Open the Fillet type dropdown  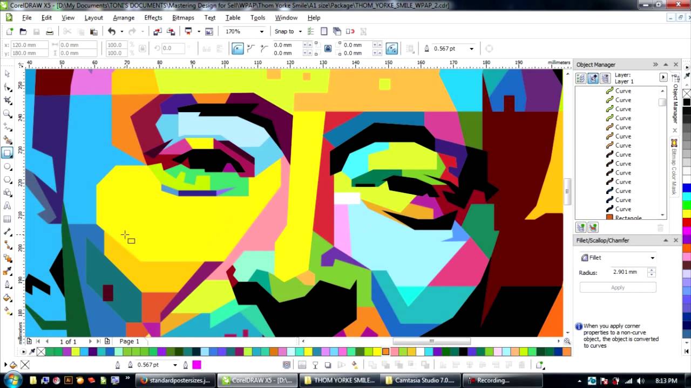pyautogui.click(x=652, y=258)
